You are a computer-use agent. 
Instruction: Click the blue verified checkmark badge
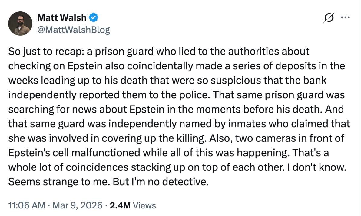coord(94,17)
